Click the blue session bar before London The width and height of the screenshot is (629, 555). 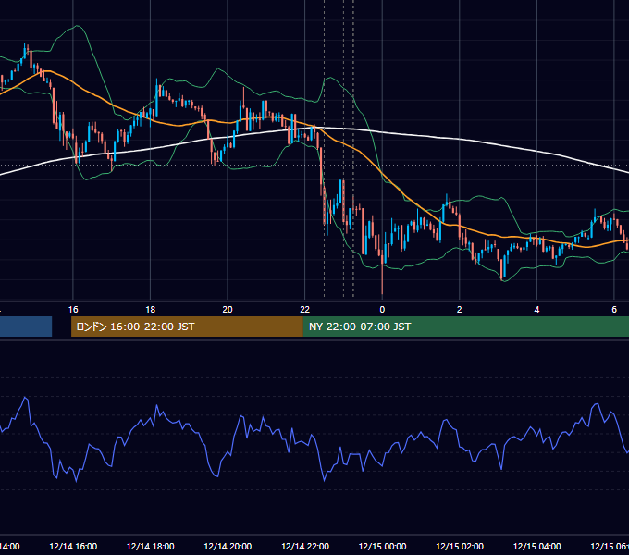[x=26, y=327]
